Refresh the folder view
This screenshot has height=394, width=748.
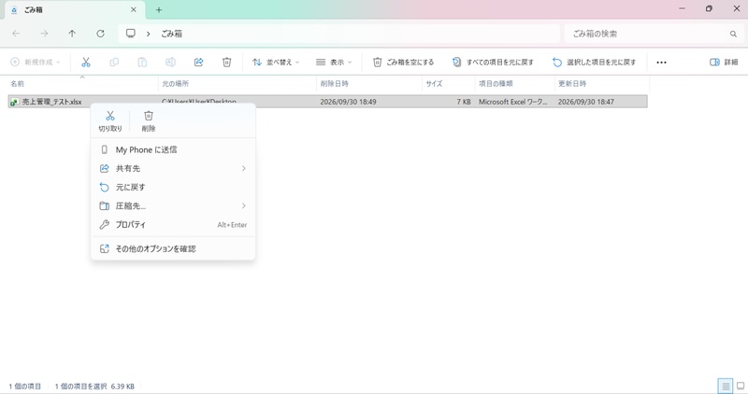100,34
